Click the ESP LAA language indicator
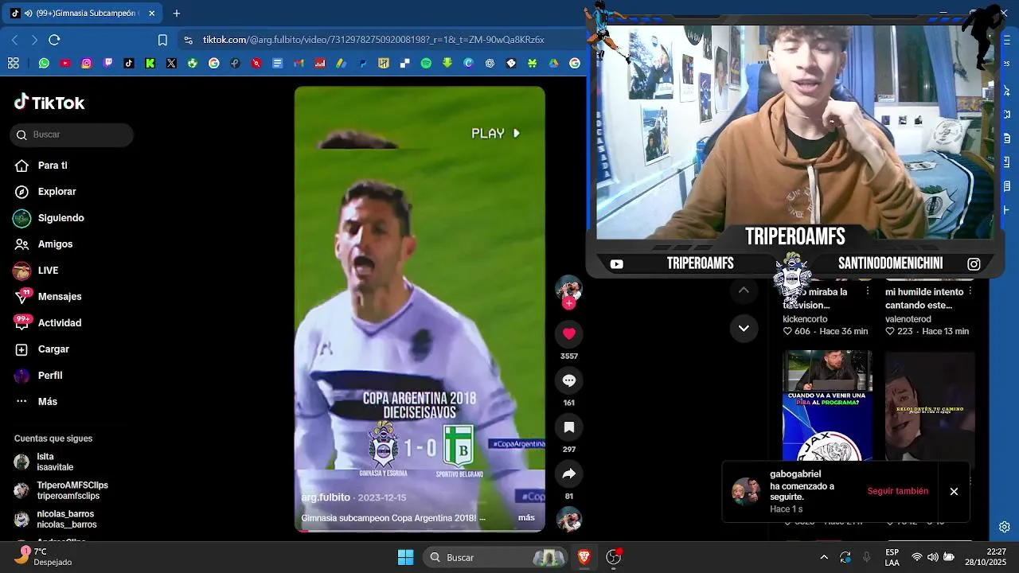The height and width of the screenshot is (573, 1019). [892, 557]
